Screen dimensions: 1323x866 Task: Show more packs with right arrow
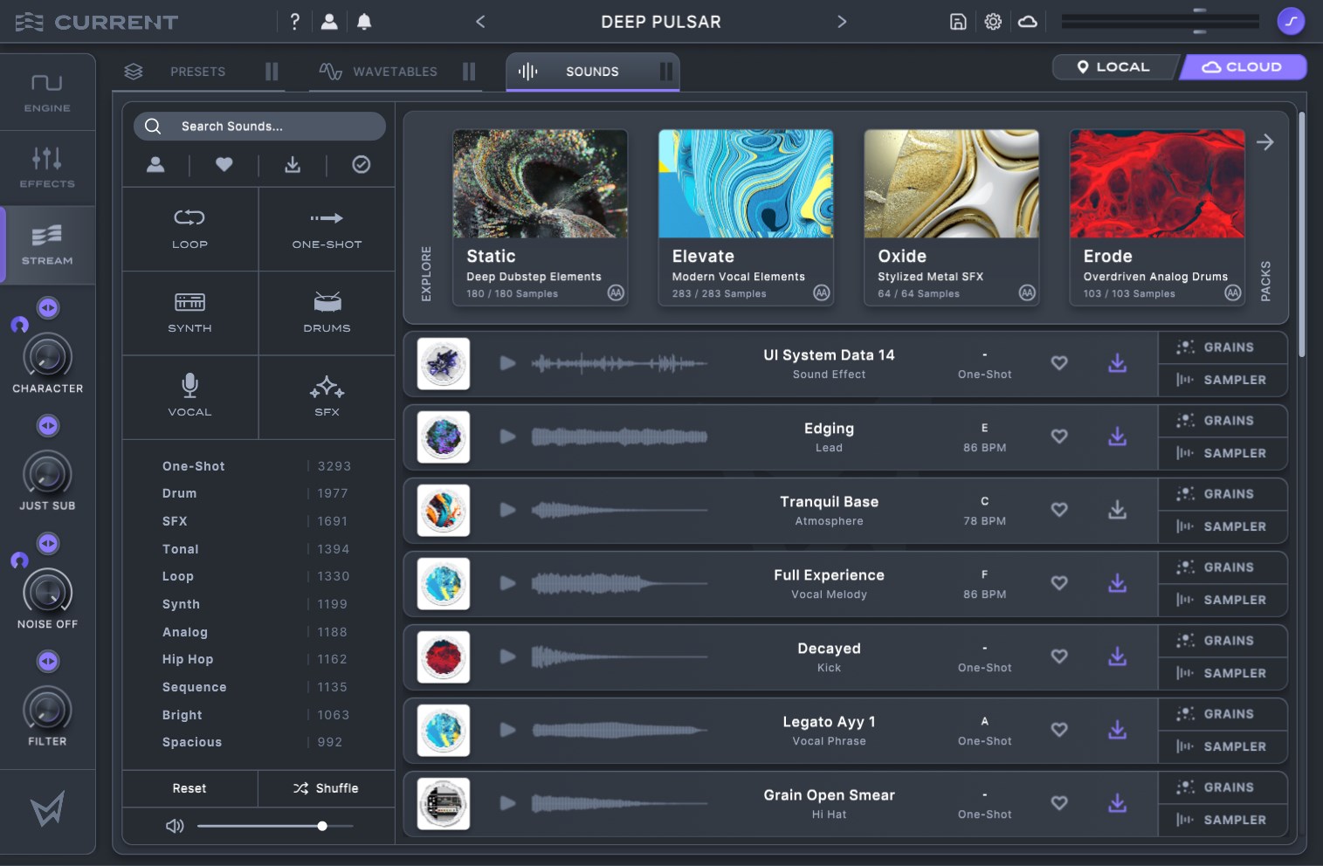point(1264,142)
